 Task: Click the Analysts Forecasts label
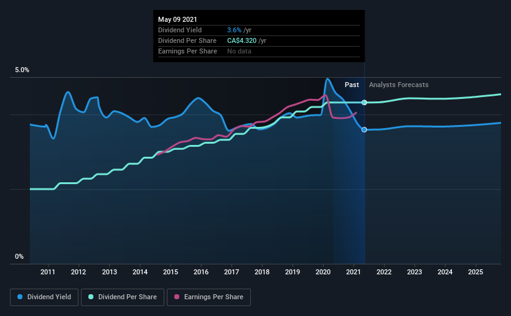tap(398, 85)
